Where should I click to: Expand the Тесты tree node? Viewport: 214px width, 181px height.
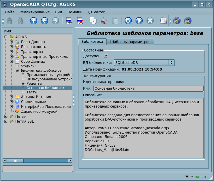tap(23, 92)
